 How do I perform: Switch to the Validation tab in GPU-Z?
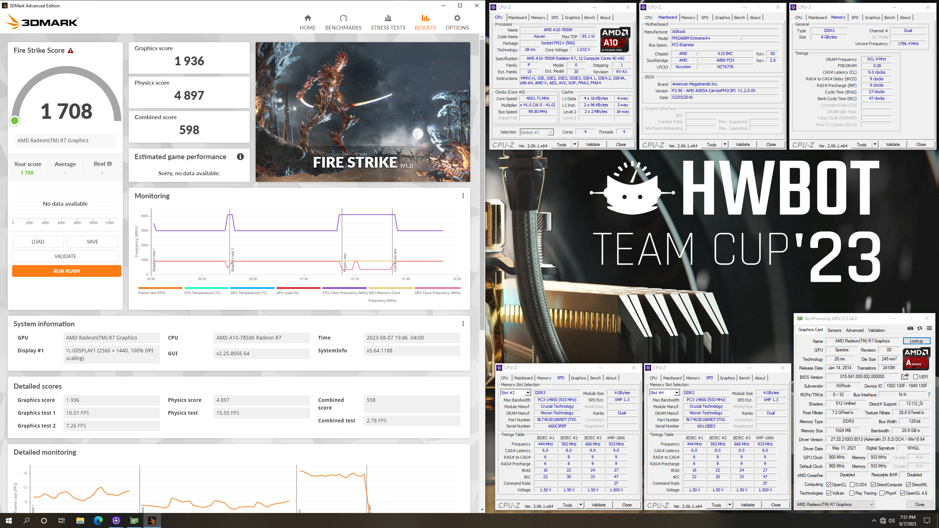coord(876,330)
